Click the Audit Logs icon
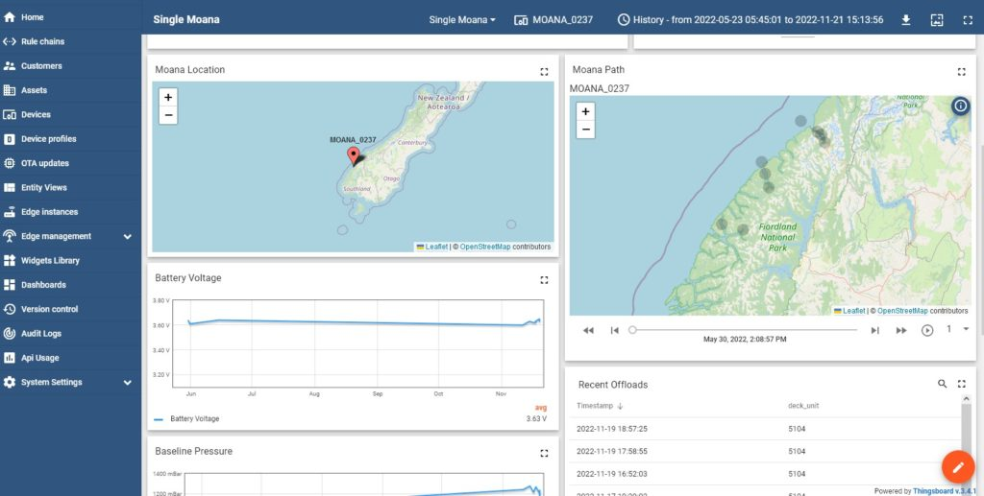 pyautogui.click(x=10, y=334)
